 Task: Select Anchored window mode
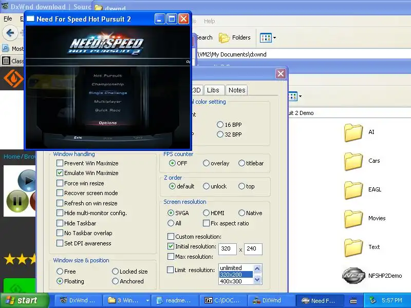point(115,281)
